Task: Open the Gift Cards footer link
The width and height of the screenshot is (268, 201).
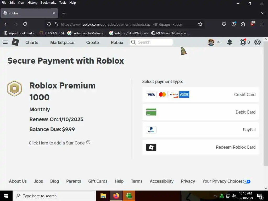Action: (x=98, y=181)
